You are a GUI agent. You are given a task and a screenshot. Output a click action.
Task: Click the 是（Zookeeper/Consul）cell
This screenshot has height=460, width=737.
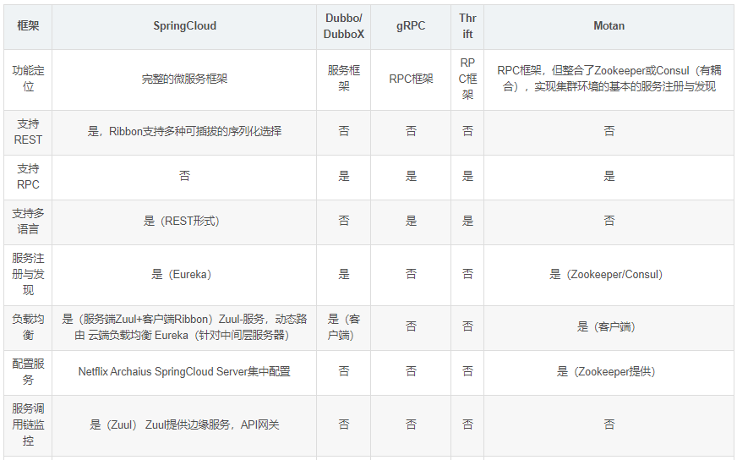pos(609,274)
